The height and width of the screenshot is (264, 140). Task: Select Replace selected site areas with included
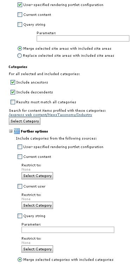click(19, 56)
